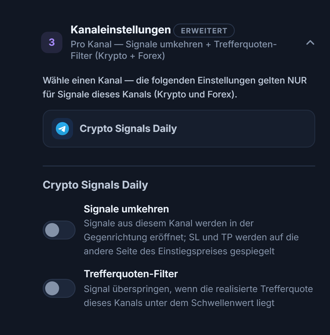Enable the Signale umkehren toggle
The width and height of the screenshot is (330, 335).
[x=59, y=230]
